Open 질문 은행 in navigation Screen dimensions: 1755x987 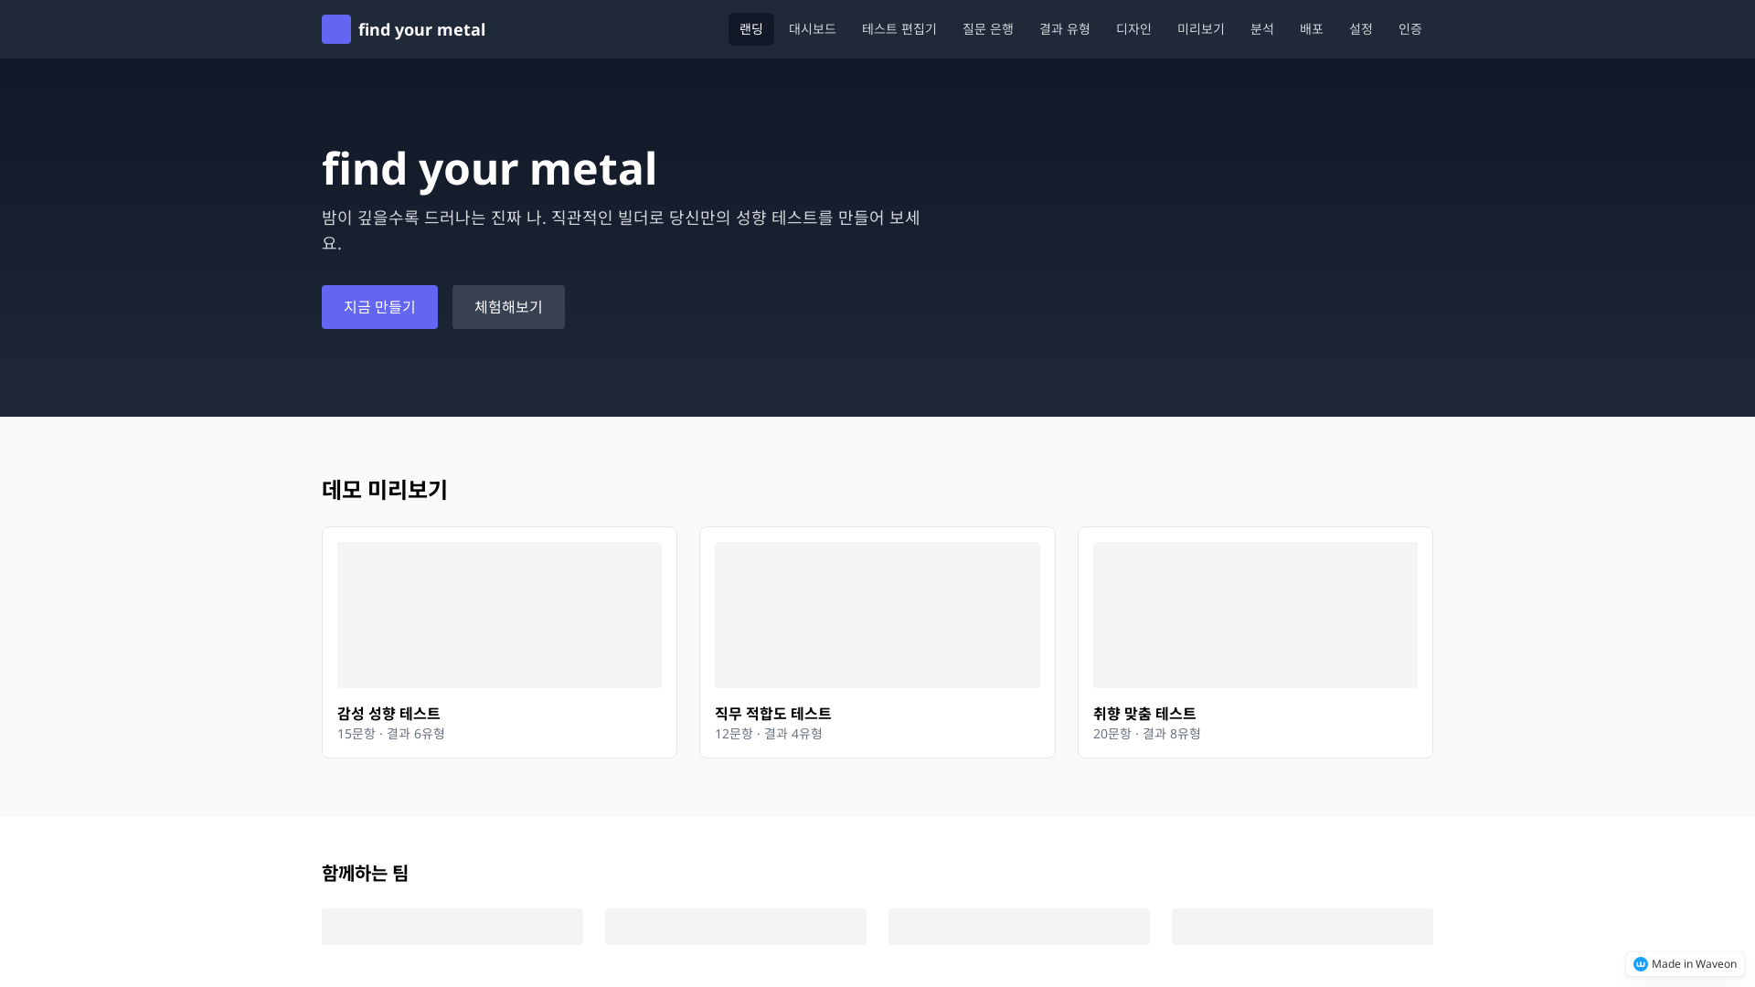click(x=987, y=29)
